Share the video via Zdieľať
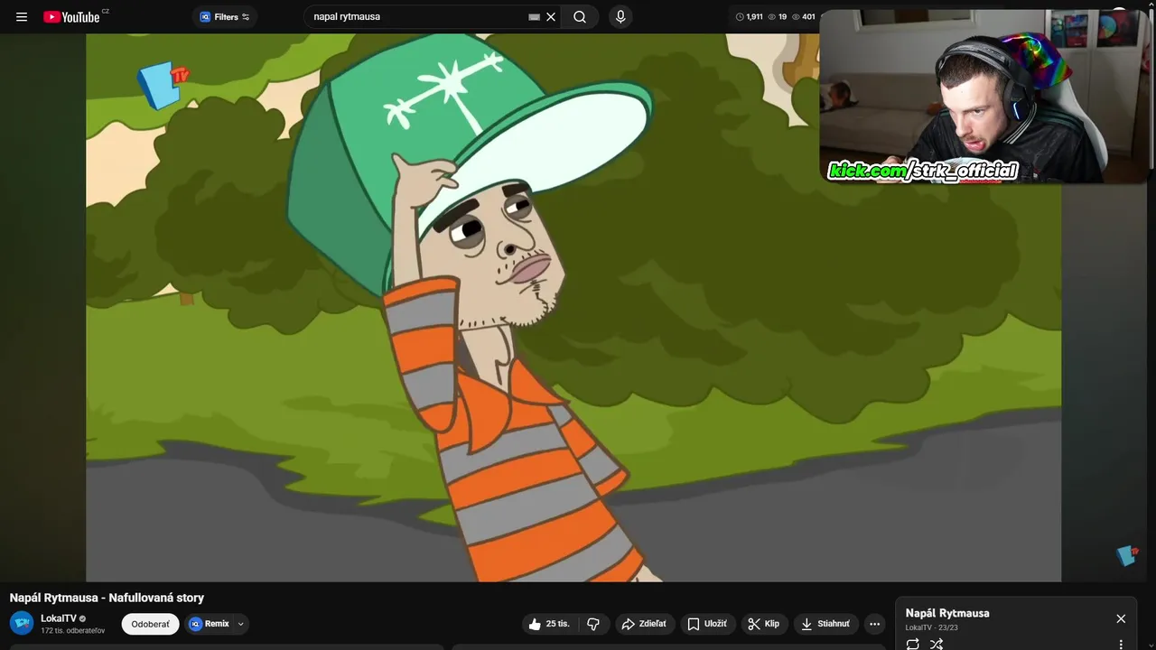Viewport: 1156px width, 650px height. point(644,624)
